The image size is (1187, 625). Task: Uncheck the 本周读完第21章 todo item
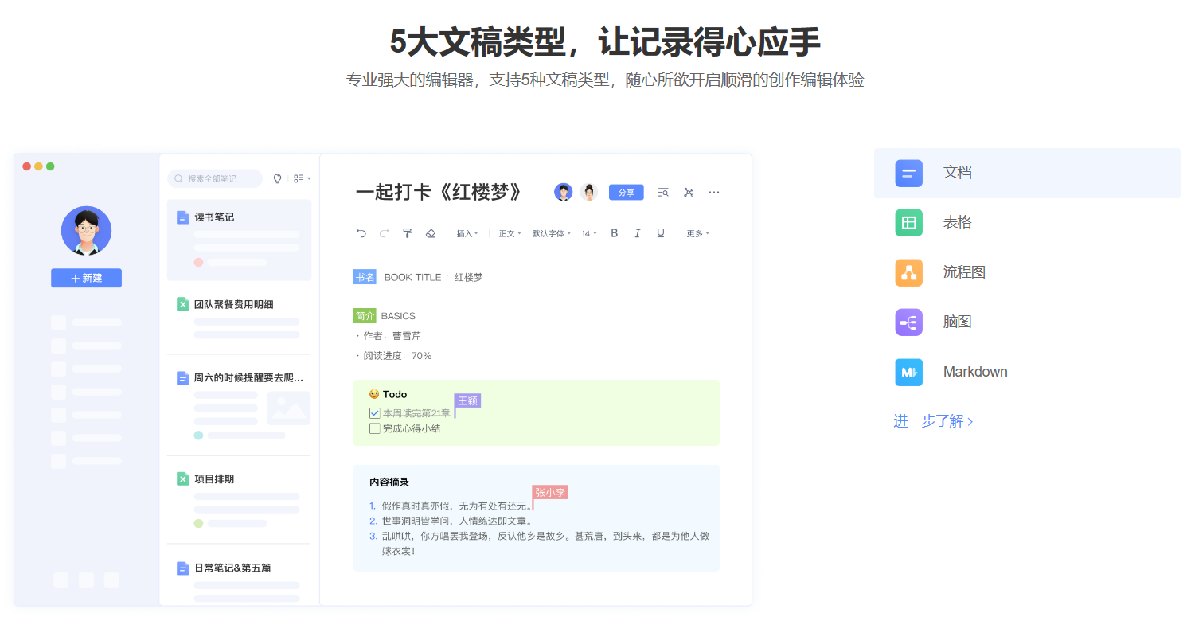[374, 413]
